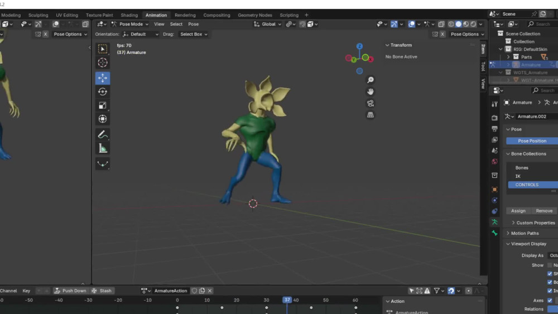Open the Scene properties tab icon
558x314 pixels.
[x=494, y=151]
